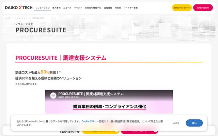218x136 pixels.
Task: Open お役立ち情報ナビ in the header
Action: [93, 8]
